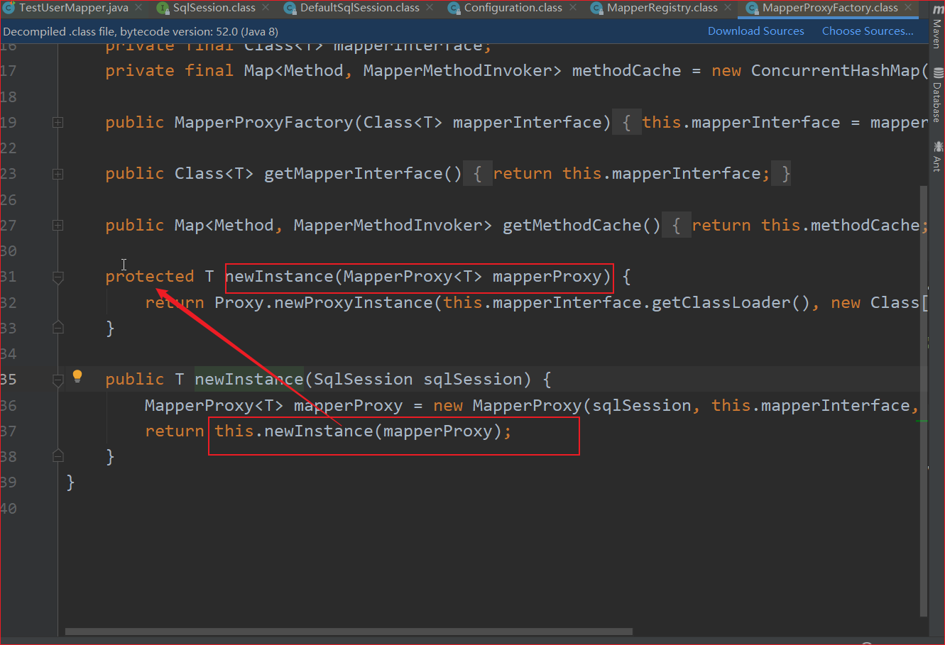Click 'this.newInstance(mapperProxy);' on line 37
This screenshot has height=645, width=945.
pyautogui.click(x=363, y=431)
